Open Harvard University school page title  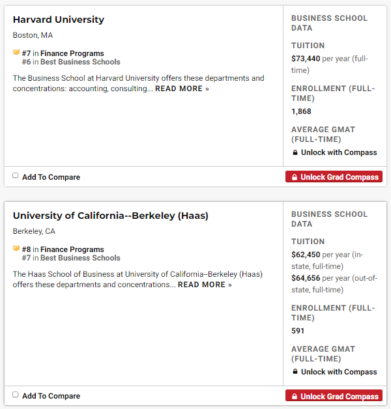point(59,20)
